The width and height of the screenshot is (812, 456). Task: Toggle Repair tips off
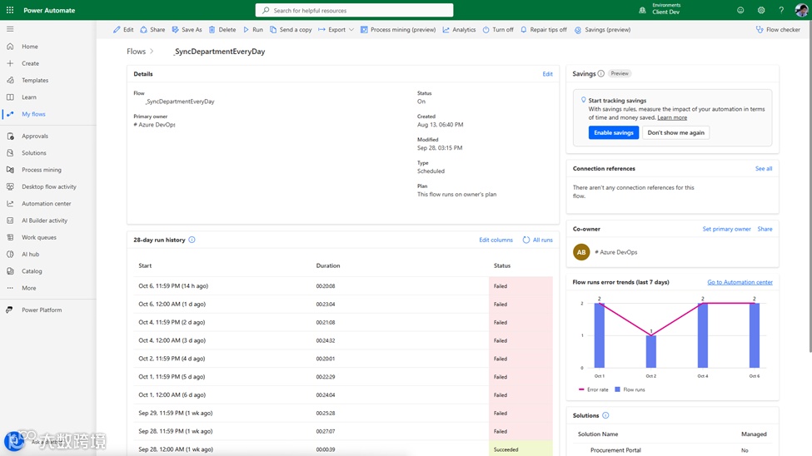pyautogui.click(x=544, y=29)
